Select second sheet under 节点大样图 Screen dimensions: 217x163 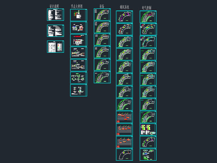pyautogui.click(x=79, y=28)
